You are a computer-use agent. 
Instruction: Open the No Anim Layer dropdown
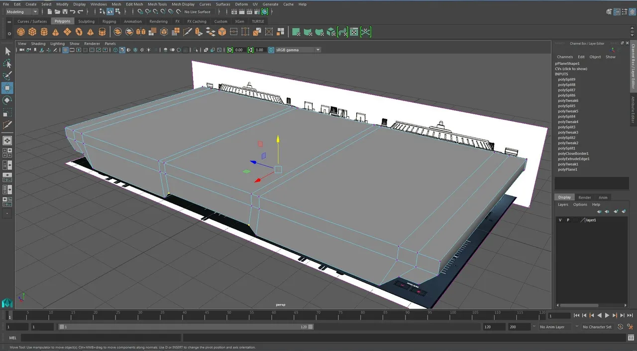coord(556,327)
